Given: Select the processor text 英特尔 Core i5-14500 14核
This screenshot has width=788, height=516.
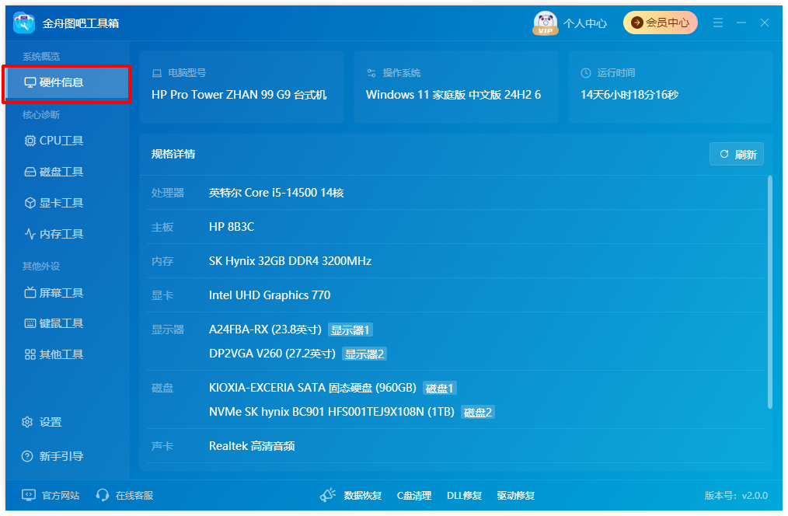Looking at the screenshot, I should (277, 193).
